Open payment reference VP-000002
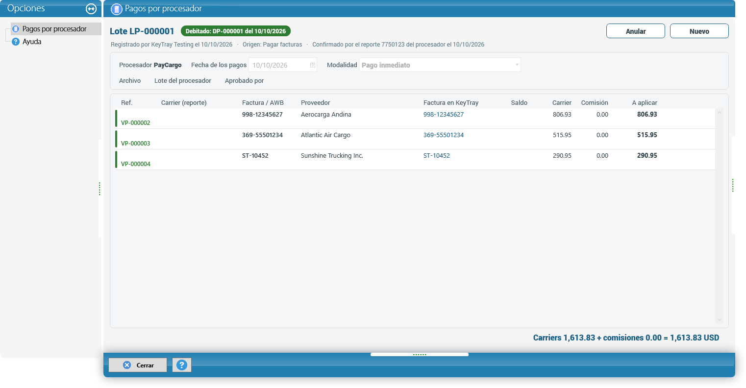746x388 pixels. (x=136, y=123)
